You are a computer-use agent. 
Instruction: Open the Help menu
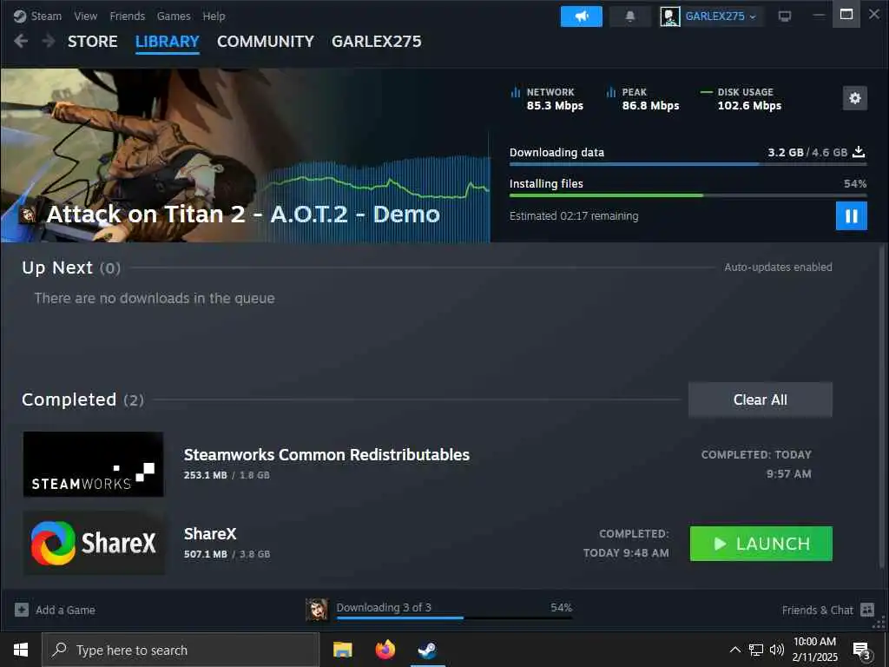pyautogui.click(x=214, y=16)
